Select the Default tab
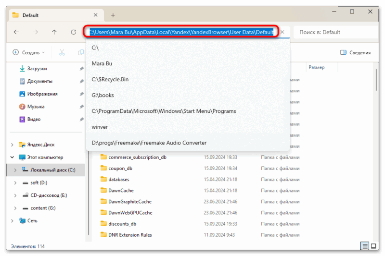The image size is (385, 256). 56,15
